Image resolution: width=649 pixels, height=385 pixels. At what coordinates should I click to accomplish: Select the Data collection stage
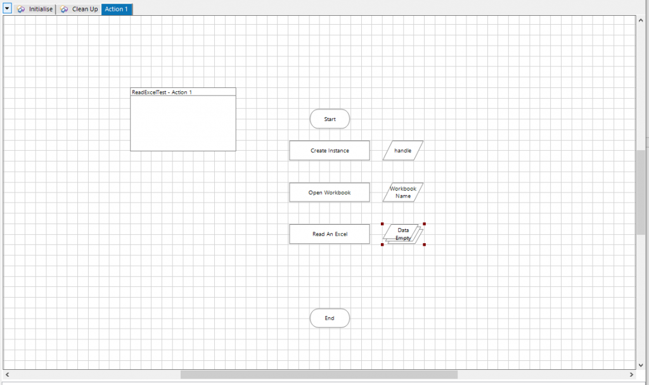(402, 234)
